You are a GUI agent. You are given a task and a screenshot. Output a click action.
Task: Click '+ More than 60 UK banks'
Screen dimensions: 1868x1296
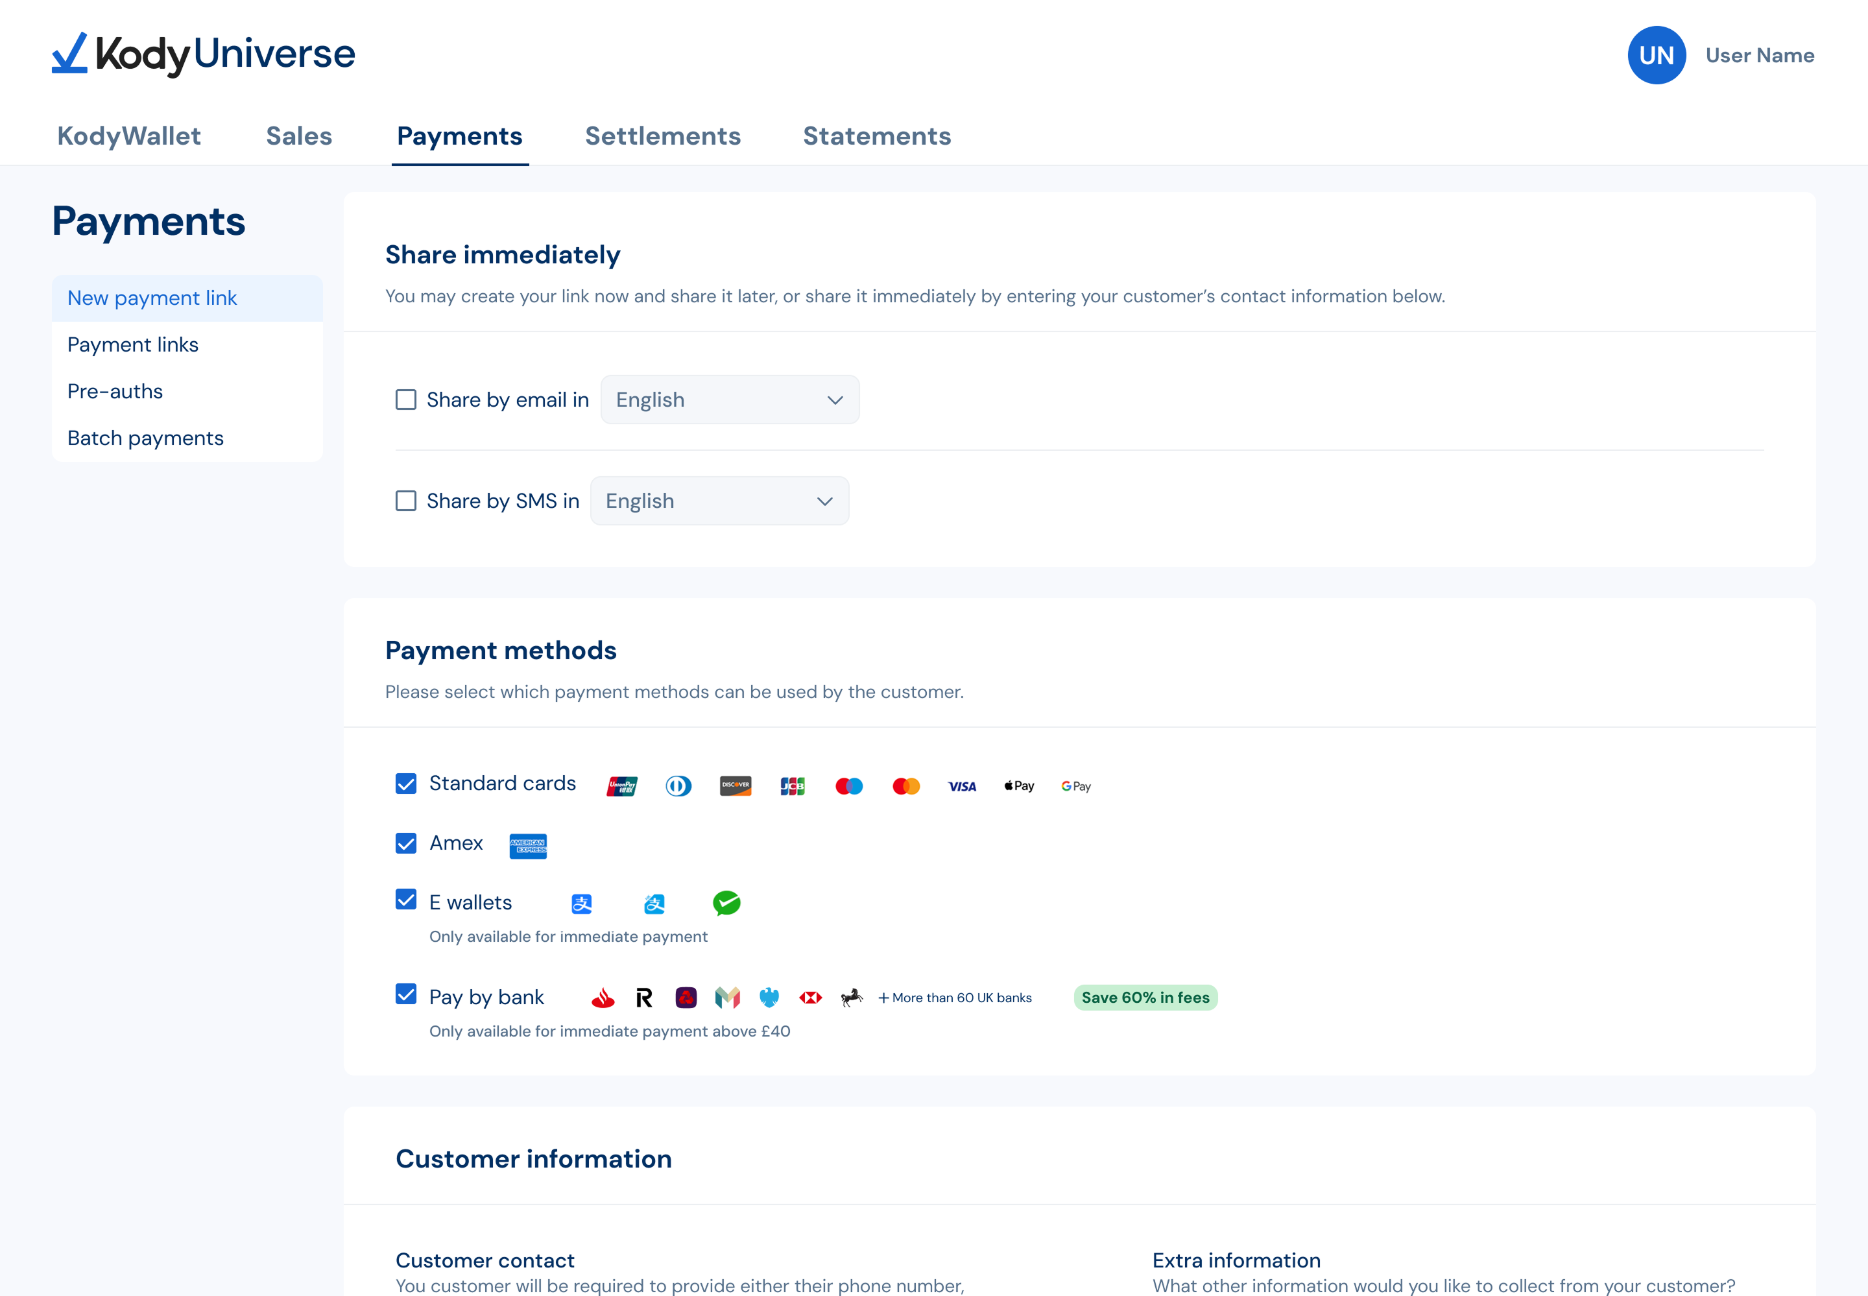(x=955, y=998)
